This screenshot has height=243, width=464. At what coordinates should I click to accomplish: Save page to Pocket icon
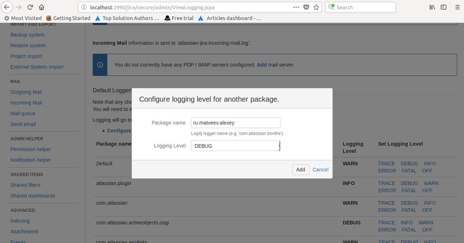306,7
